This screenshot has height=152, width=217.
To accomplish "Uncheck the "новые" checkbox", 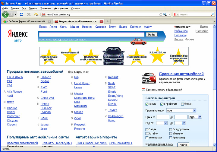I will tap(147, 104).
